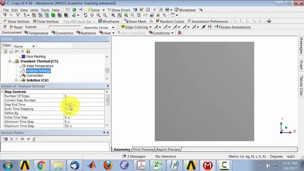Click the Initial Time Step value field
This screenshot has width=304, height=171.
[x=84, y=117]
